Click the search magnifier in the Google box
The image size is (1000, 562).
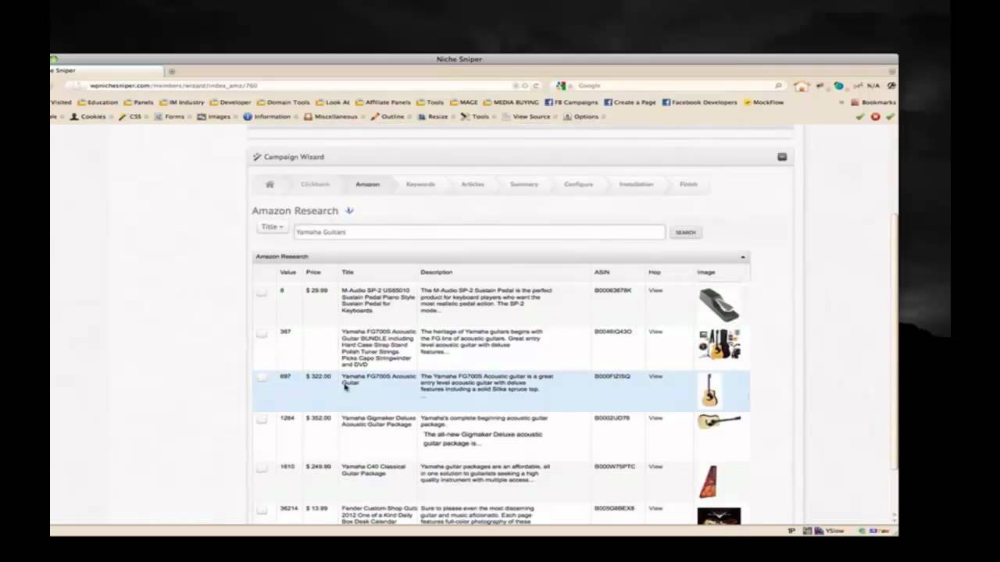pos(778,86)
